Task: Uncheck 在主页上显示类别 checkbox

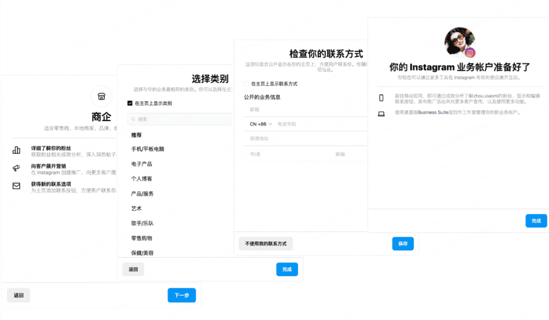Action: pos(130,103)
